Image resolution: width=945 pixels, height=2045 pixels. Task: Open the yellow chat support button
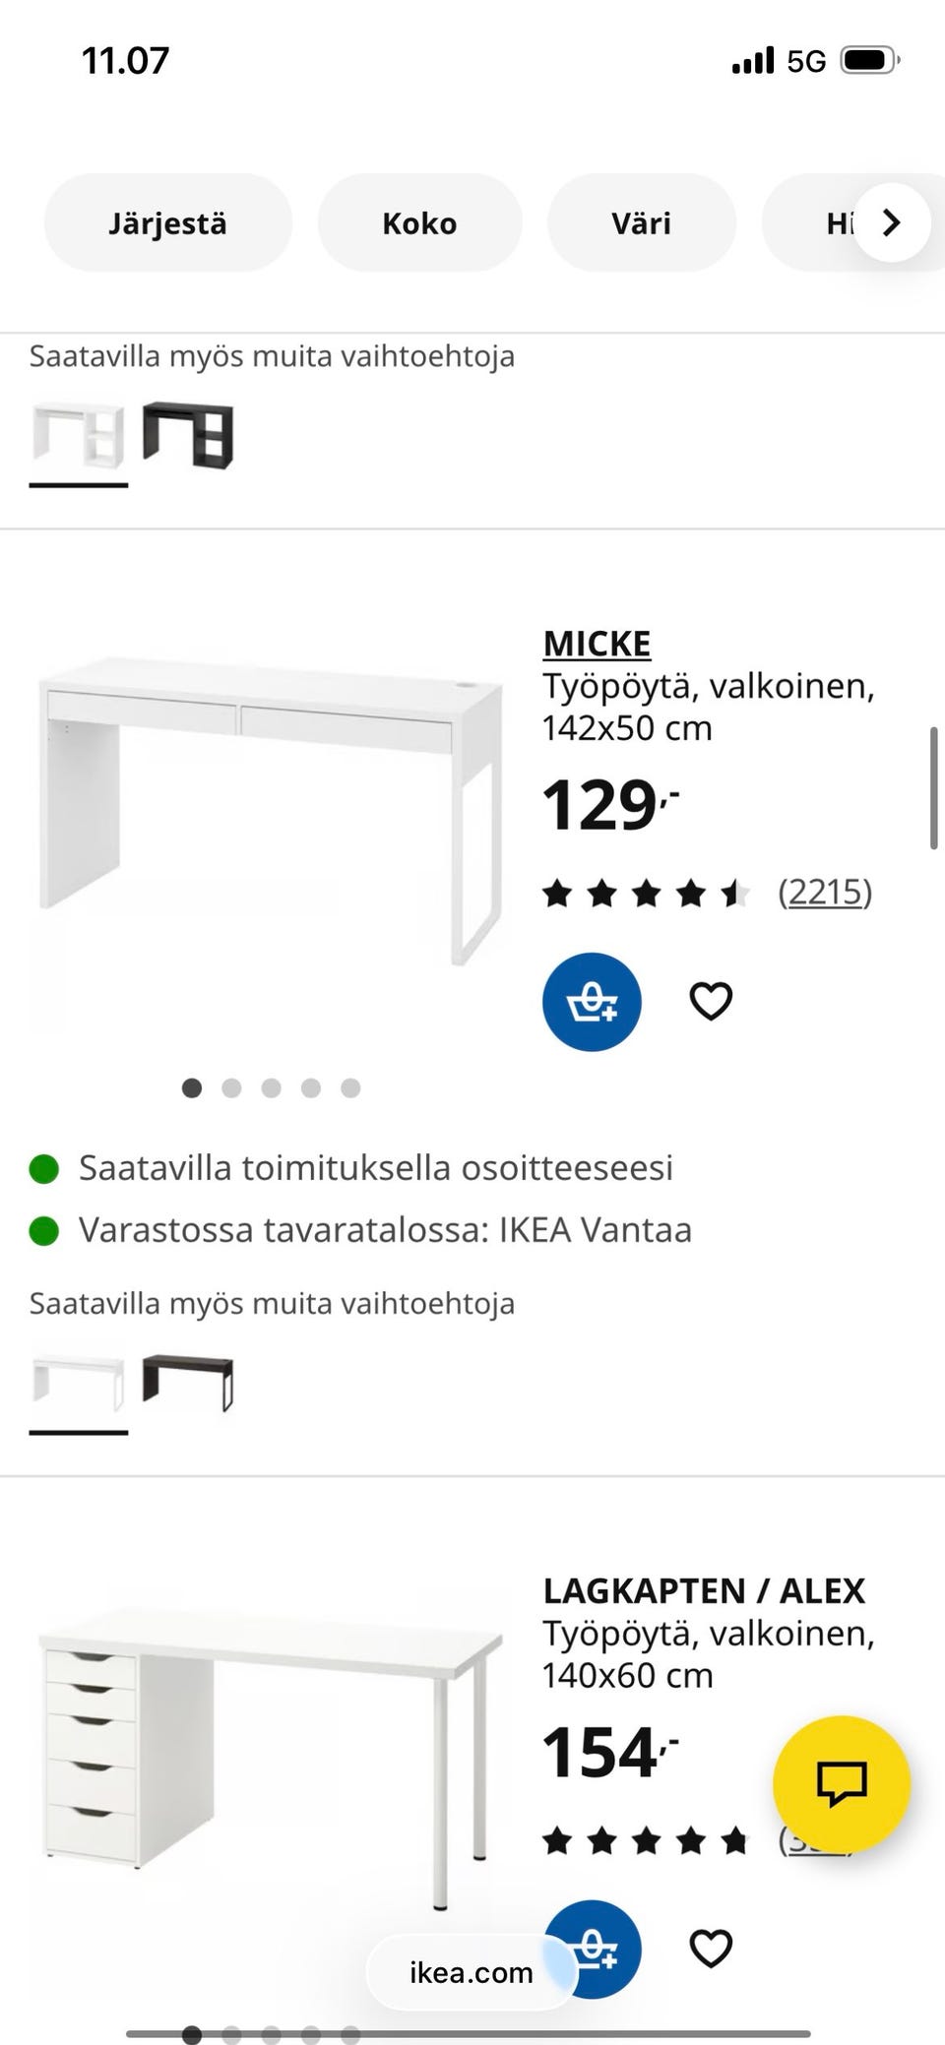(x=841, y=1783)
